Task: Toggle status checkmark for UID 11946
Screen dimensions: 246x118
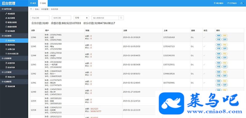Action: pyautogui.click(x=204, y=37)
